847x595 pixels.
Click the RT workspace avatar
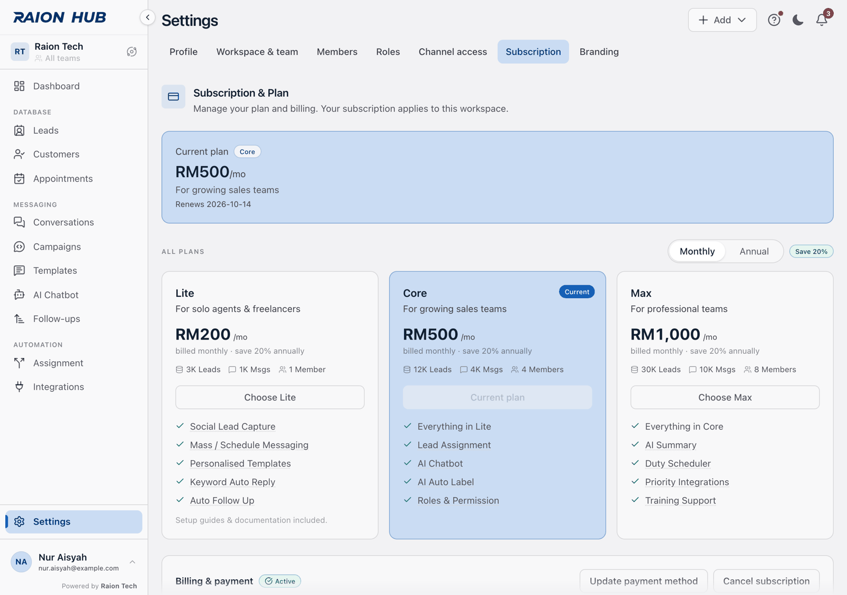pyautogui.click(x=20, y=52)
